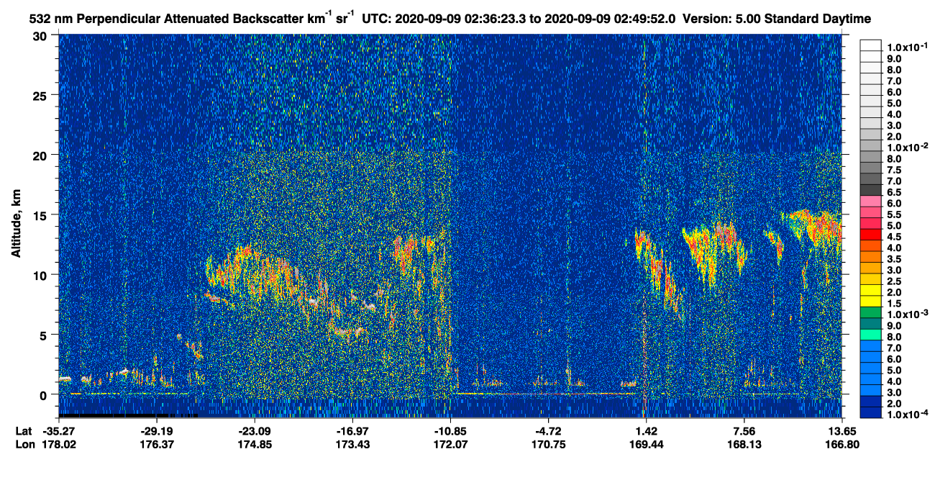Select latitude value 1.42

click(x=646, y=431)
